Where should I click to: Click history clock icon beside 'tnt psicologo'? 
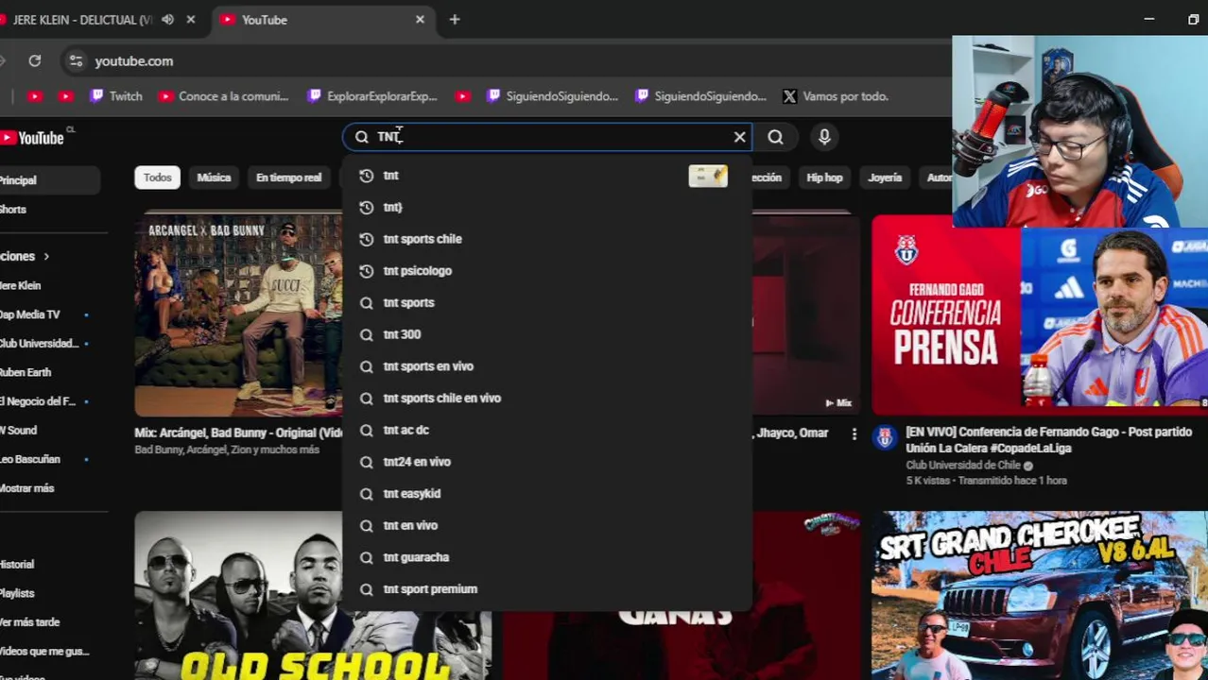point(367,271)
